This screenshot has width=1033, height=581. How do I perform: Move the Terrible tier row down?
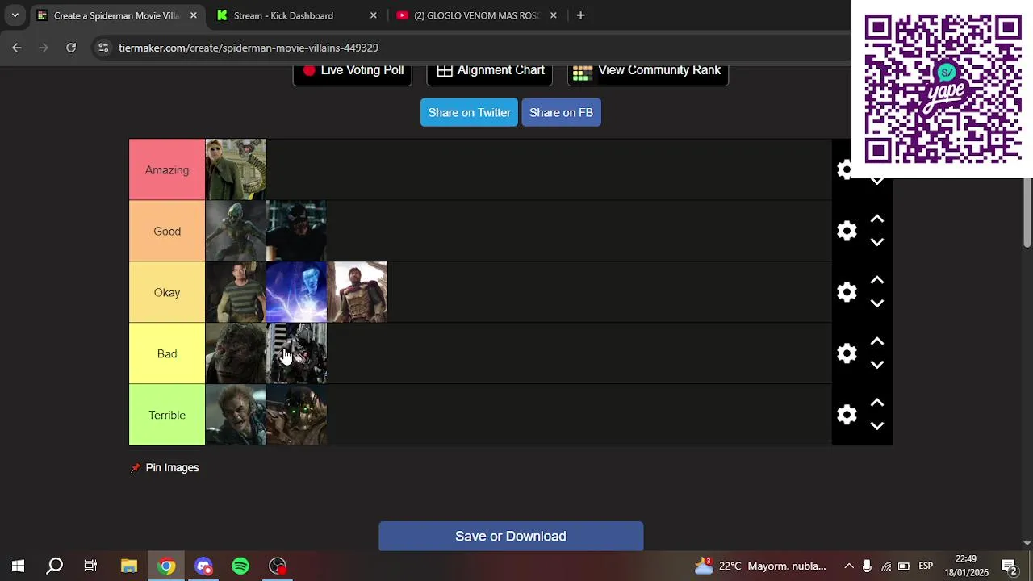point(877,426)
